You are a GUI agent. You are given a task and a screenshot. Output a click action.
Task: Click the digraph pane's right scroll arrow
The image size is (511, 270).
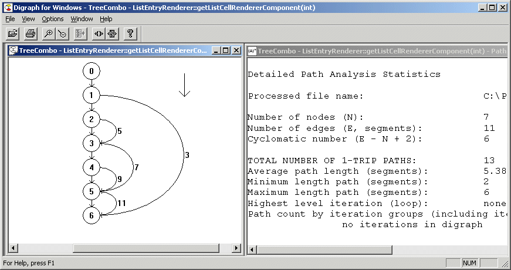tap(237, 248)
